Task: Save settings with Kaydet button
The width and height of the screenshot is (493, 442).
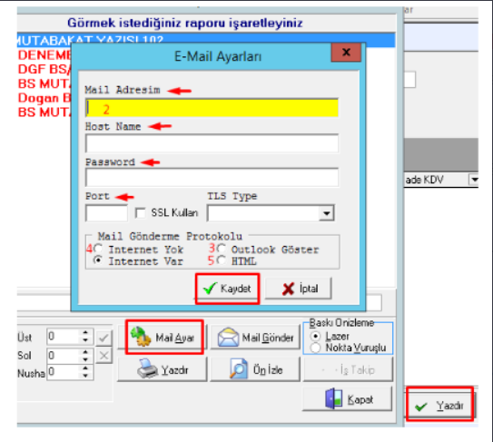Action: click(x=227, y=289)
